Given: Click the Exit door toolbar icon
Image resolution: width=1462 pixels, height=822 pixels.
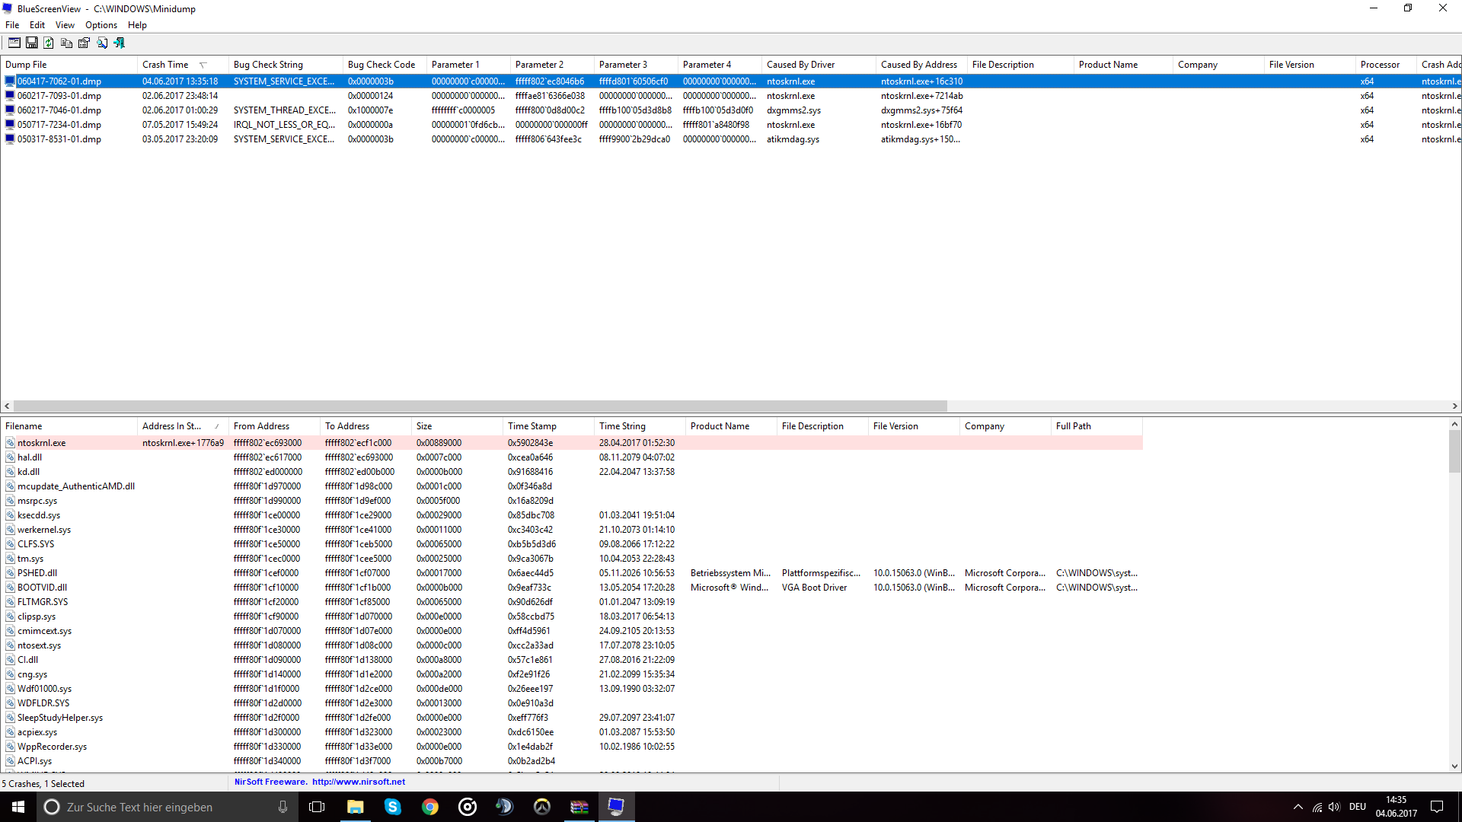Looking at the screenshot, I should [120, 43].
